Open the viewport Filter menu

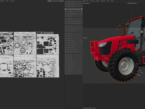108,1
